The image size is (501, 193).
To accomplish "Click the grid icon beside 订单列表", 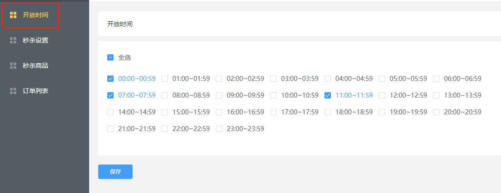I will click(13, 91).
